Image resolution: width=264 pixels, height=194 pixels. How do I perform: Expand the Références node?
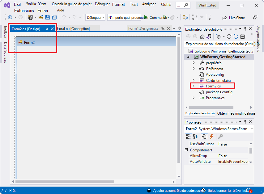click(194, 69)
